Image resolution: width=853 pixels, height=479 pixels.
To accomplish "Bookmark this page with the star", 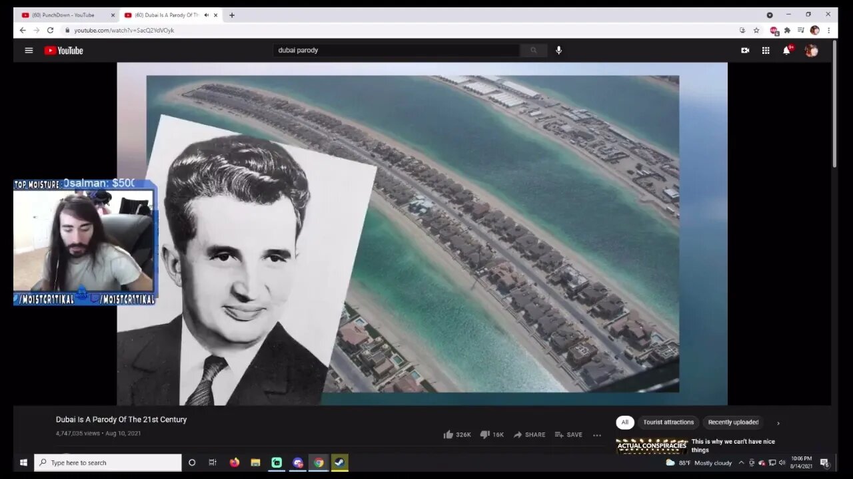I will [756, 30].
